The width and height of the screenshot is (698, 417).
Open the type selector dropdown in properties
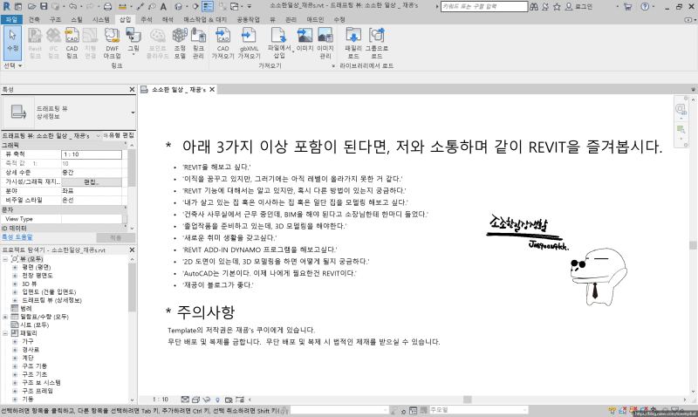click(133, 113)
